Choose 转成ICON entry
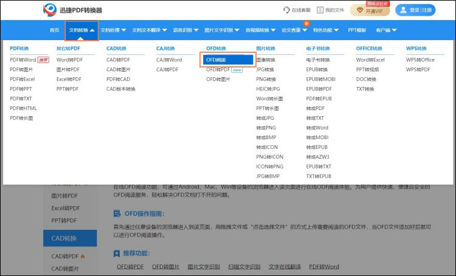Viewport: 456px width, 276px height. (267, 147)
